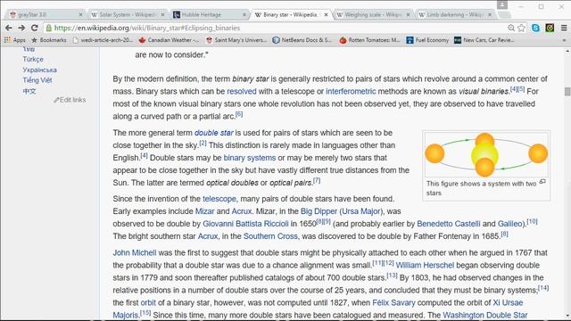Open the Benedetto Castelli link
The width and height of the screenshot is (571, 321).
pyautogui.click(x=449, y=224)
